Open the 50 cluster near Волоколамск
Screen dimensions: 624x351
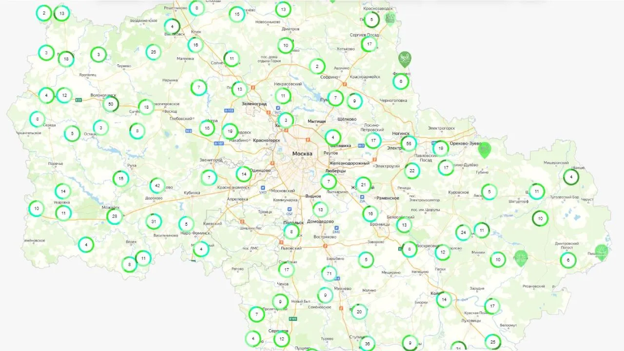111,104
